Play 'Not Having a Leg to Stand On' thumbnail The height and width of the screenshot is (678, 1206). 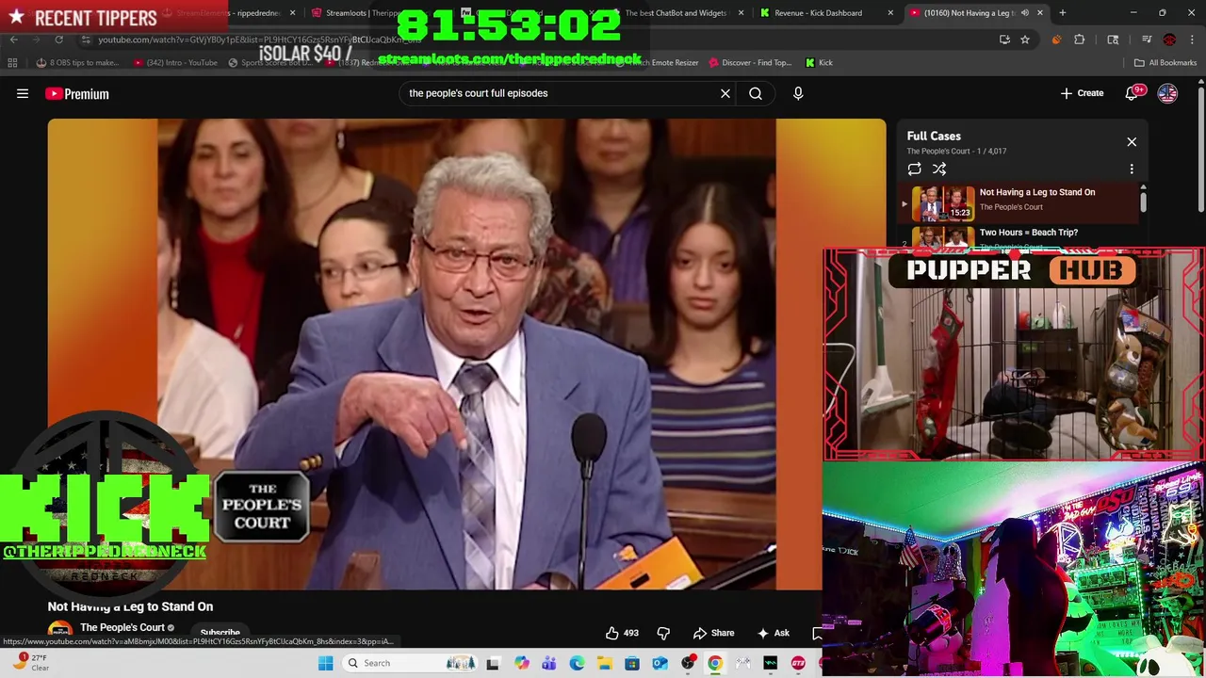click(x=942, y=203)
